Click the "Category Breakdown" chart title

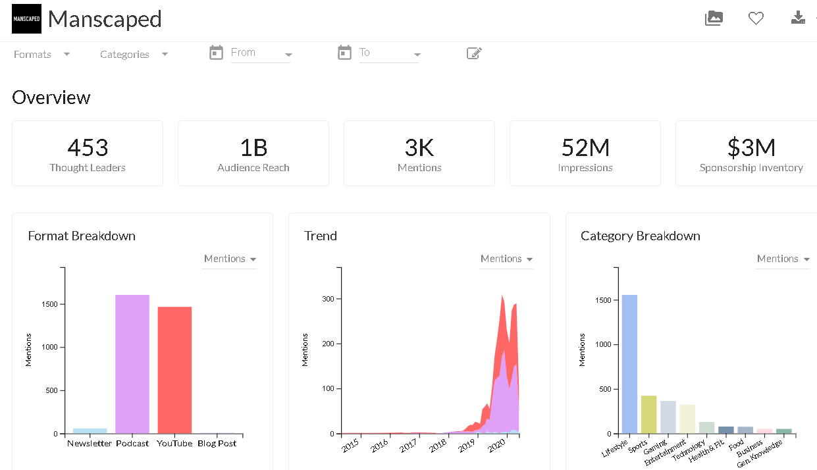(641, 236)
